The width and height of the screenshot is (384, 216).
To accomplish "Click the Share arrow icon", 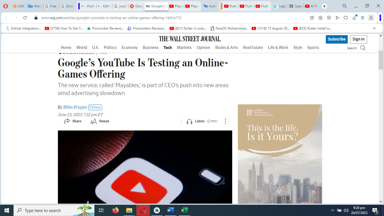I will (x=67, y=121).
